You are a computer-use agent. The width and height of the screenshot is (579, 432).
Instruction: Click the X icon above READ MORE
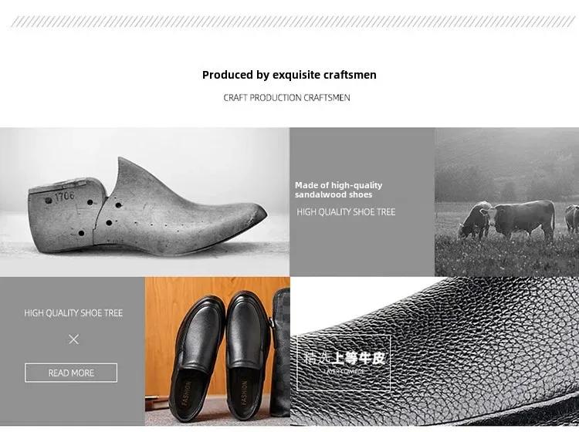(x=73, y=339)
